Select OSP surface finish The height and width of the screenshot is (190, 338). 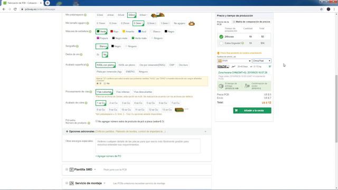coord(172,65)
